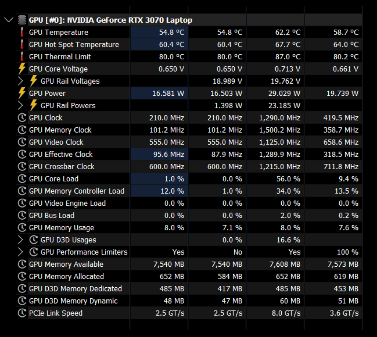Collapse the GPU [#0] NVIDIA GeForce section

9,20
